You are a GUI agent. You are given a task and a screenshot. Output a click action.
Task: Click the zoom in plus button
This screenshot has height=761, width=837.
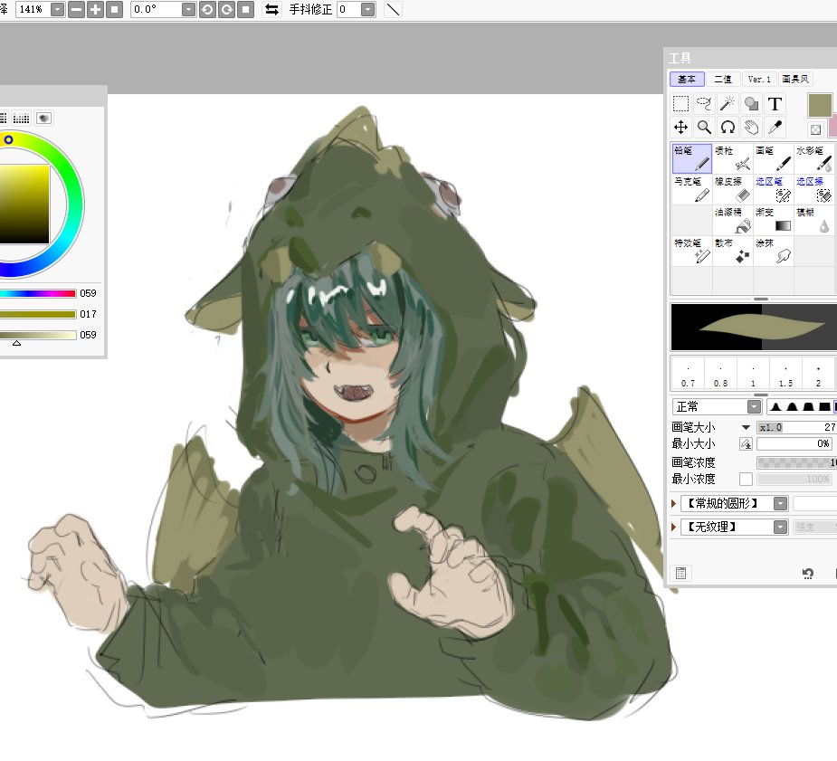click(95, 10)
